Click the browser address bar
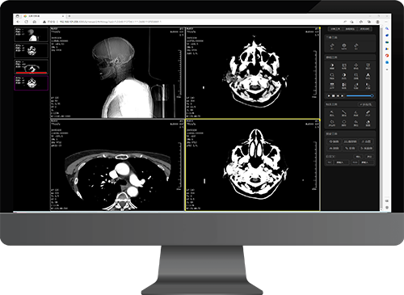This screenshot has width=404, height=295. pos(188,22)
